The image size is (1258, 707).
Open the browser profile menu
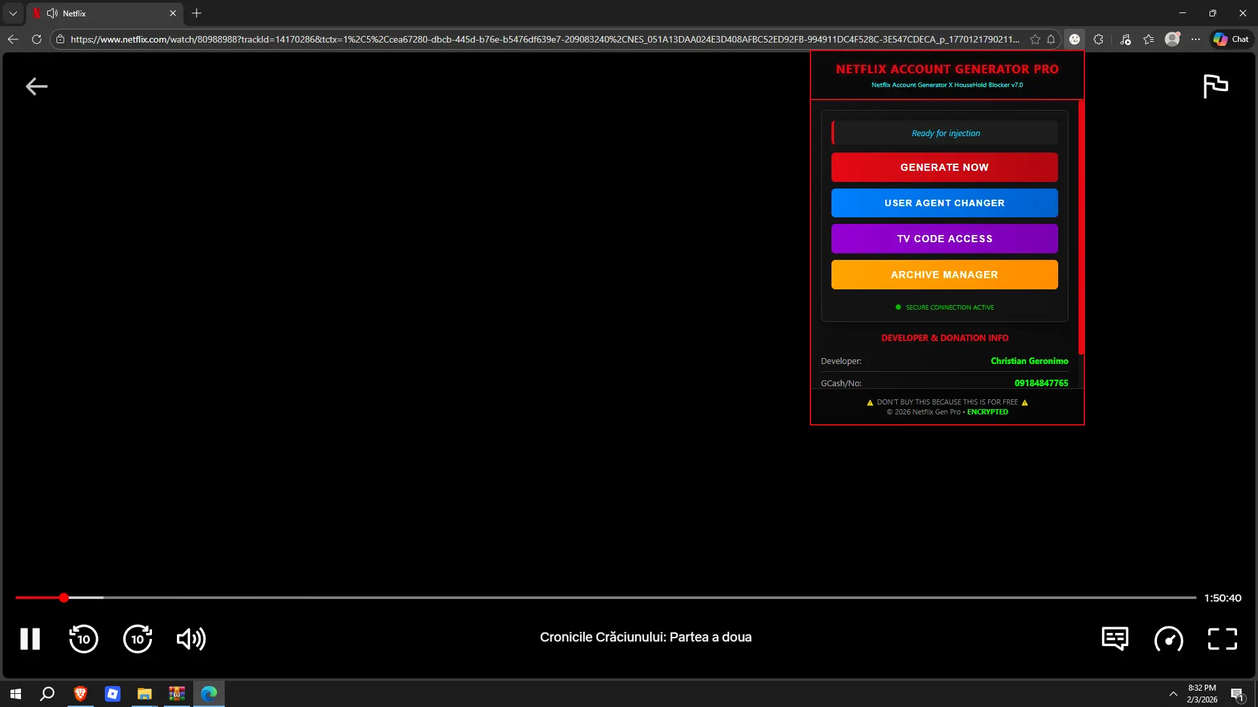1172,39
